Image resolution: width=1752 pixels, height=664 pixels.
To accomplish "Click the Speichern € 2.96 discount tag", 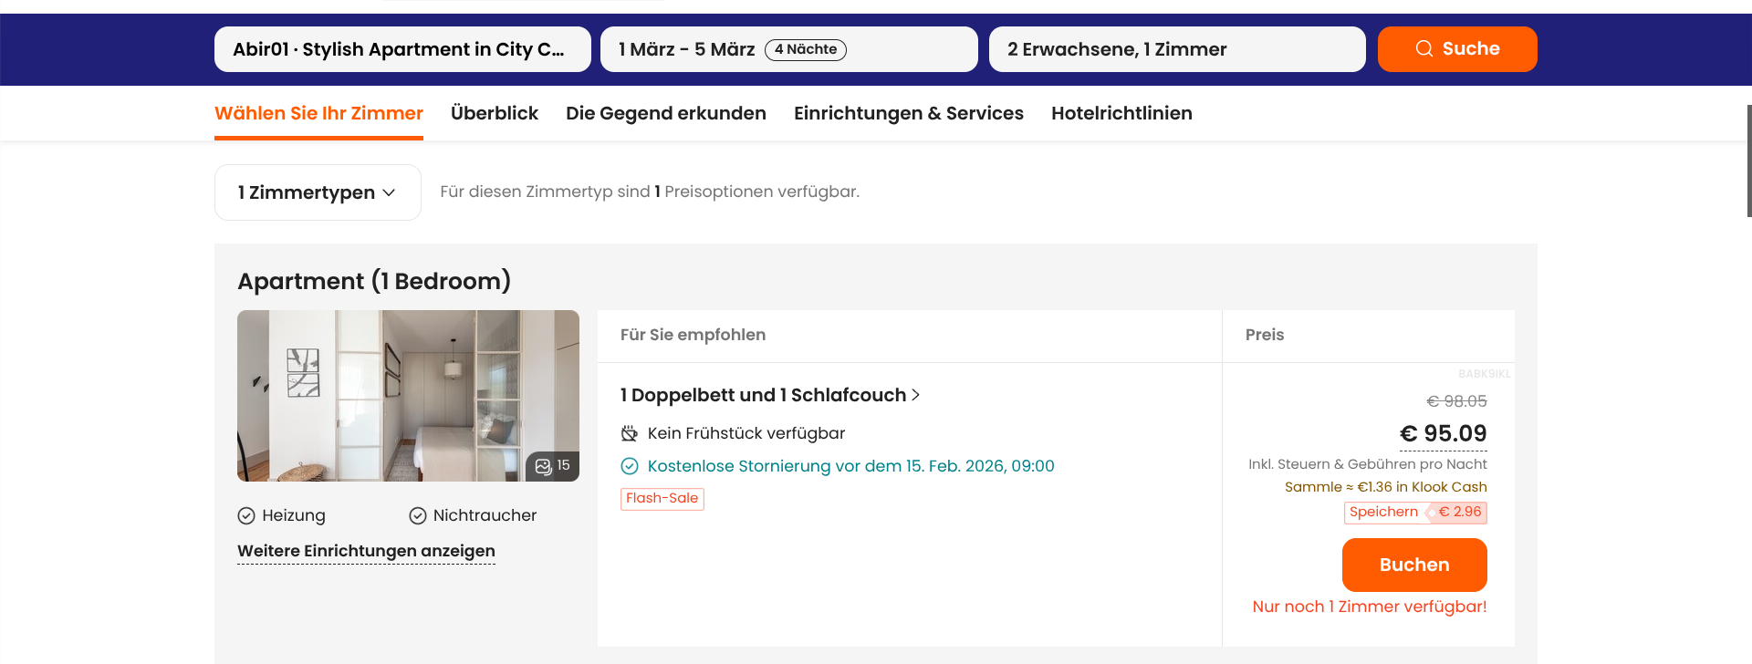I will (x=1414, y=513).
